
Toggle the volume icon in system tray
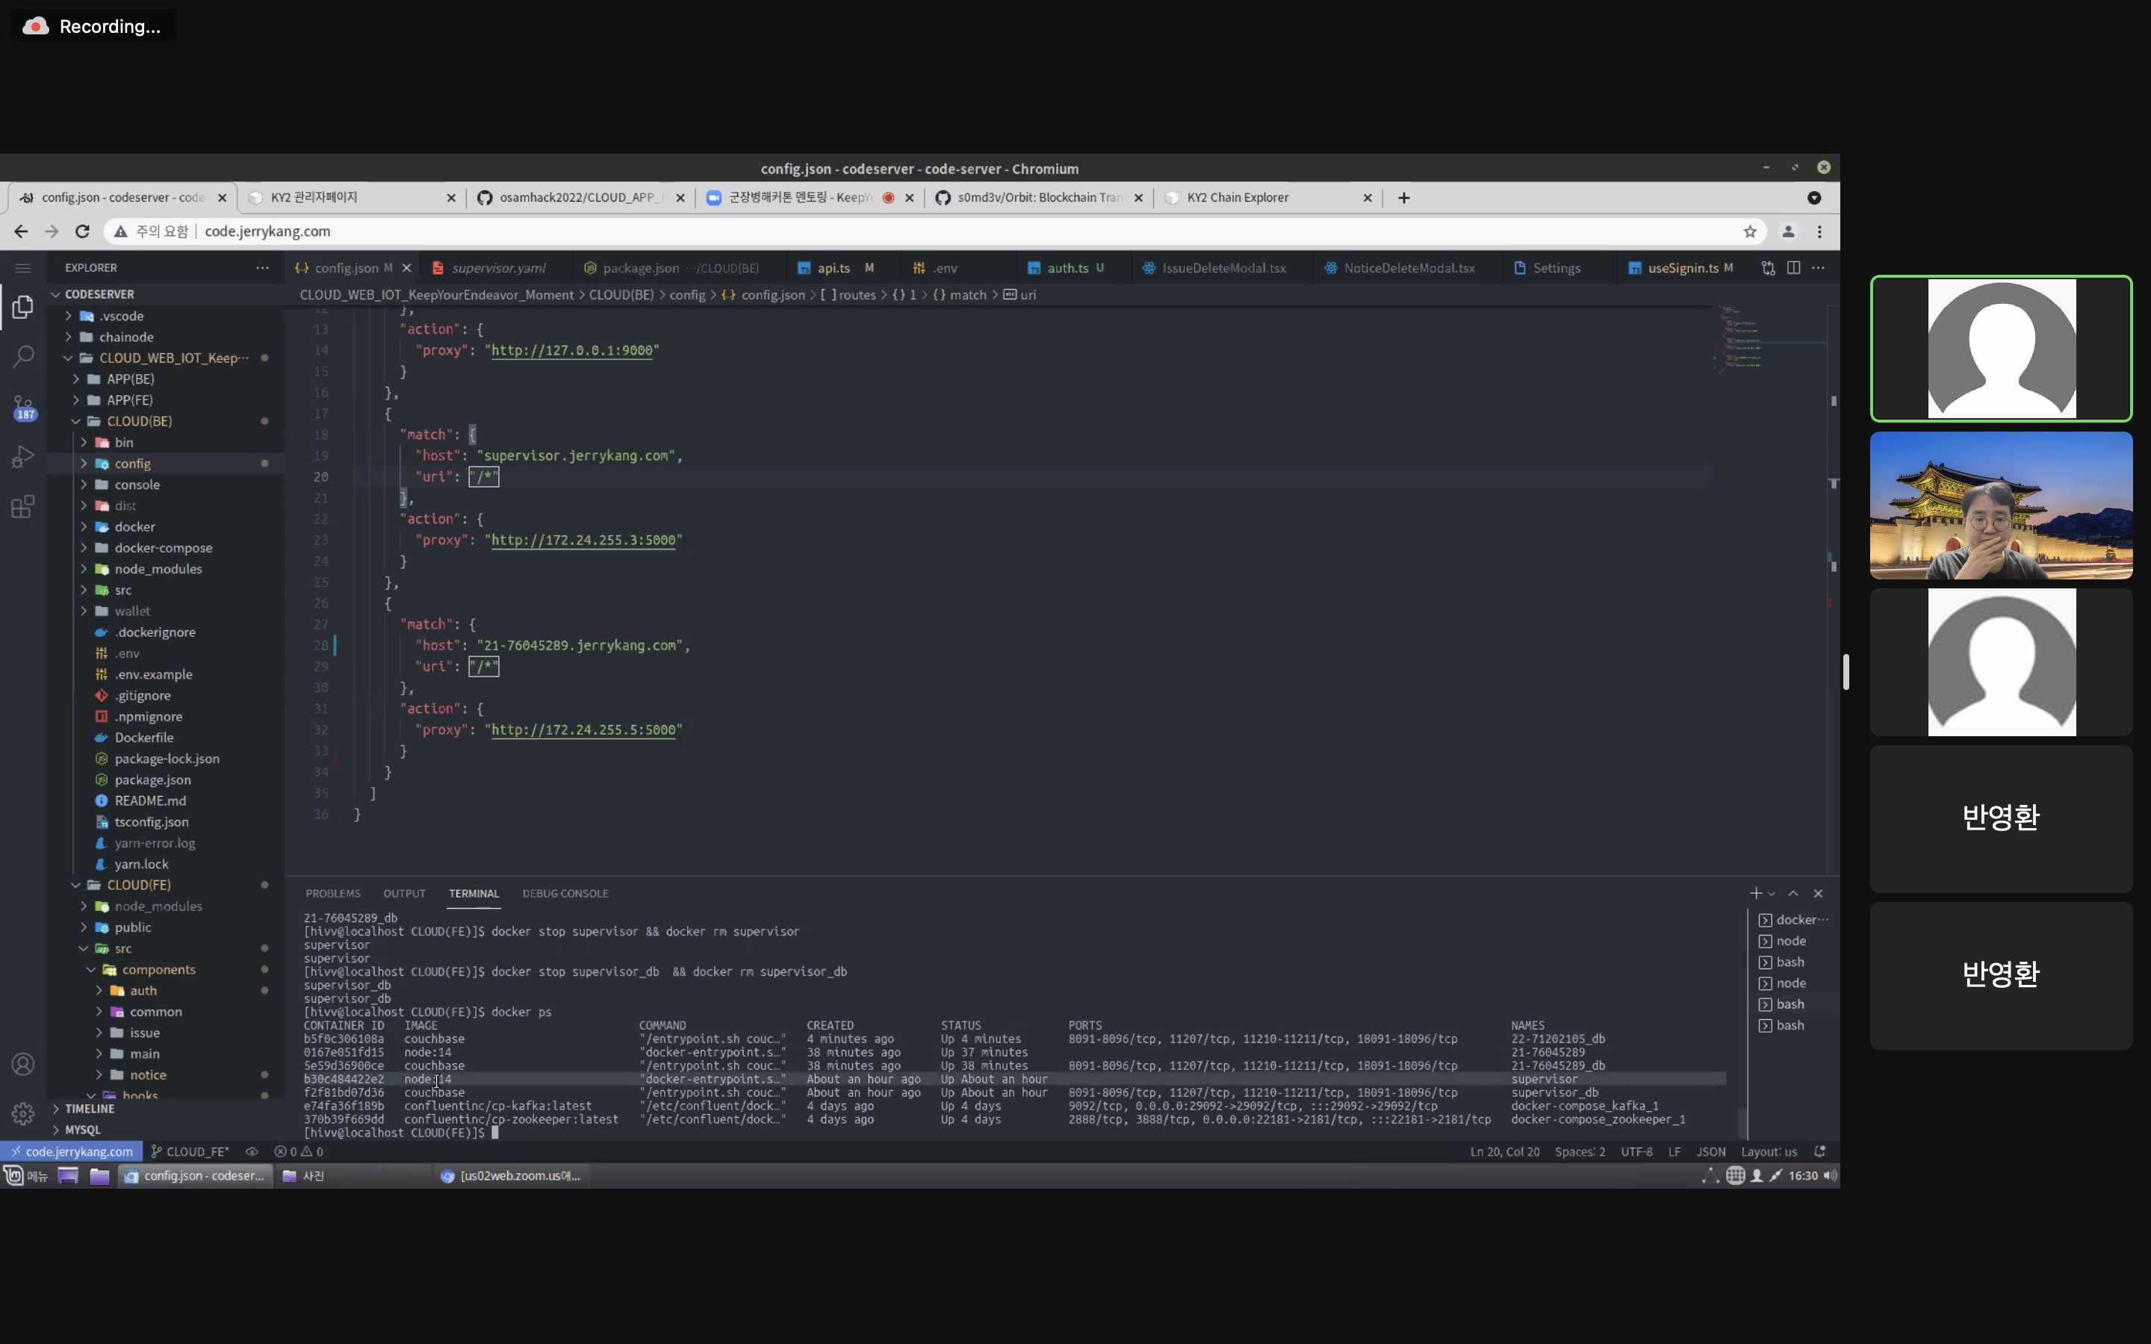tap(1829, 1176)
